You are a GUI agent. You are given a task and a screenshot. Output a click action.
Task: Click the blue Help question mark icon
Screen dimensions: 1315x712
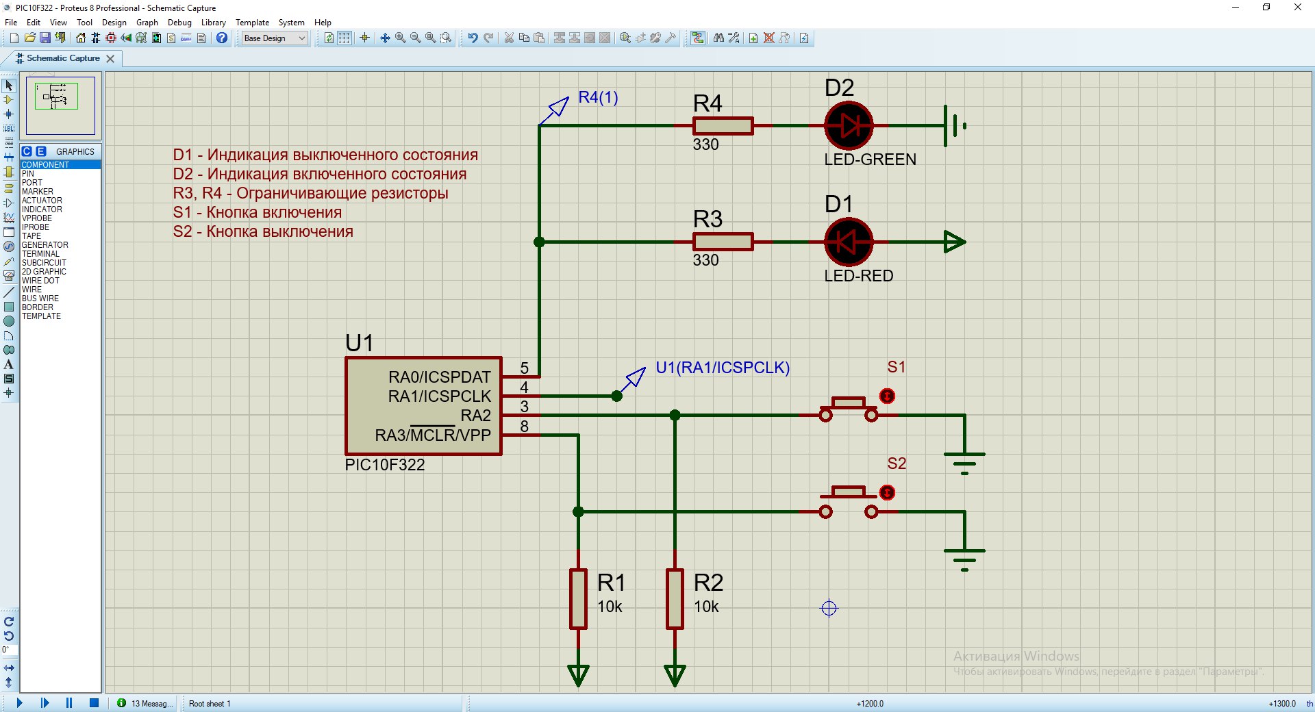tap(222, 38)
